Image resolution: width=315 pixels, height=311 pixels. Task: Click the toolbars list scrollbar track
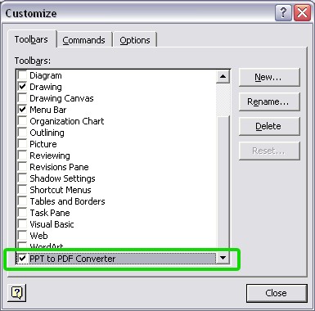click(223, 184)
